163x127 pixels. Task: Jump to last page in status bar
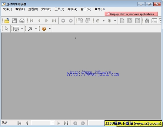[x=66, y=123]
